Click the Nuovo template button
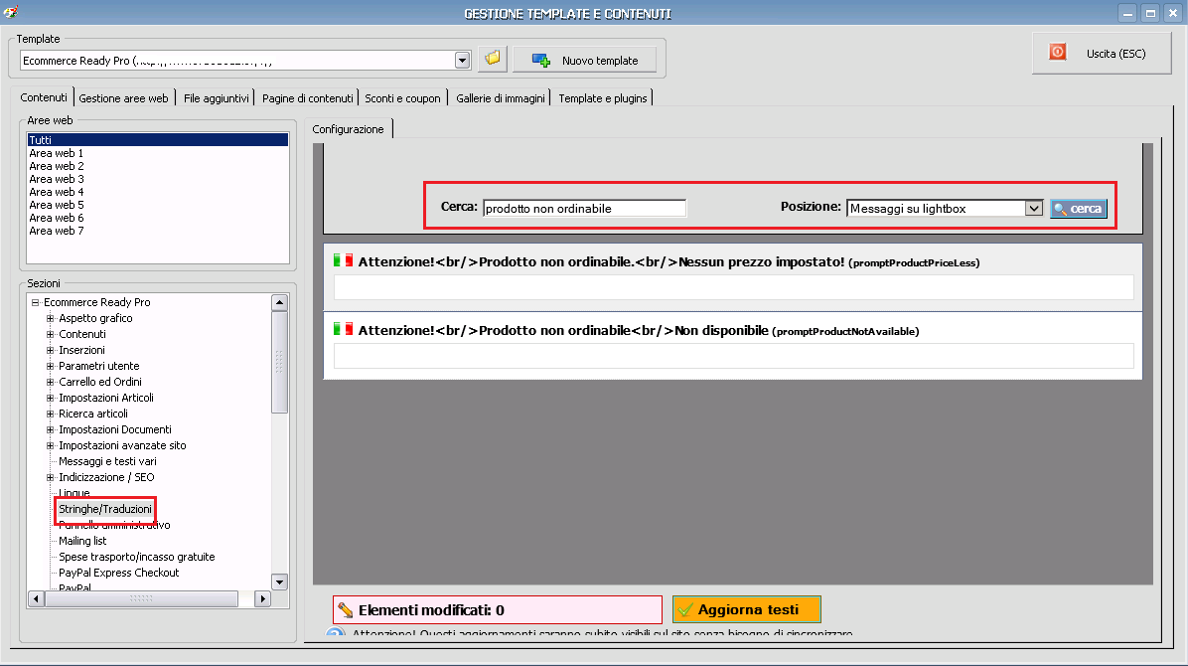This screenshot has height=666, width=1188. click(584, 60)
